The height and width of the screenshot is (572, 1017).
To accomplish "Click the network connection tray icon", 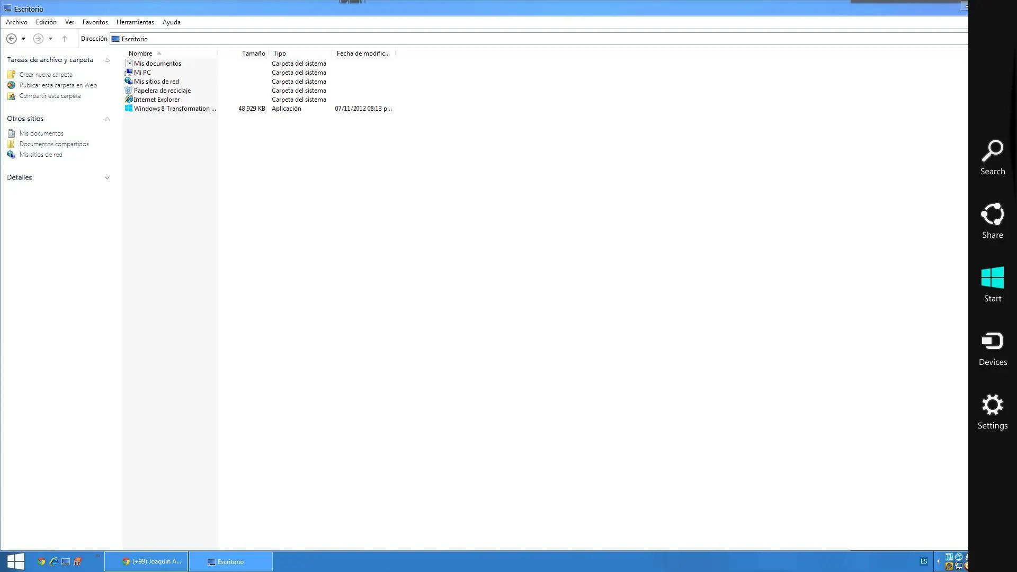I will [959, 566].
